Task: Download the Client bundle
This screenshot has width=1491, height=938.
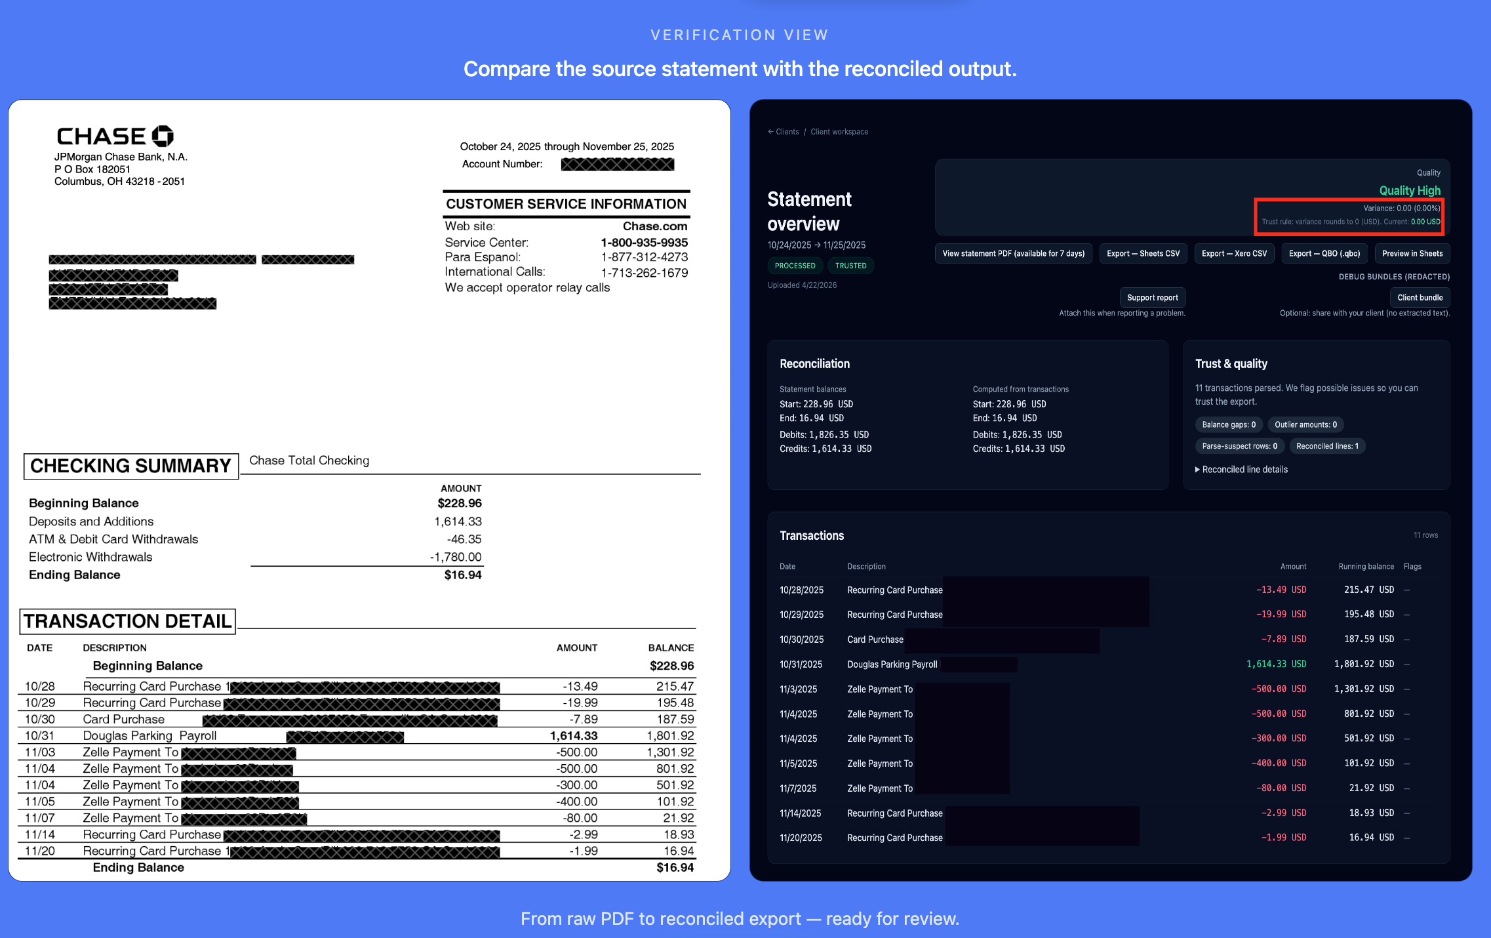Action: pyautogui.click(x=1420, y=297)
